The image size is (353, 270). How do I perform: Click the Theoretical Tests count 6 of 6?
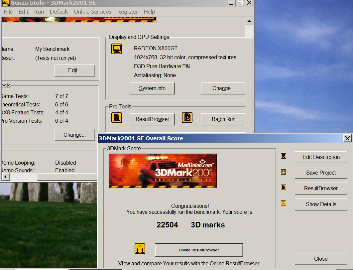(61, 104)
